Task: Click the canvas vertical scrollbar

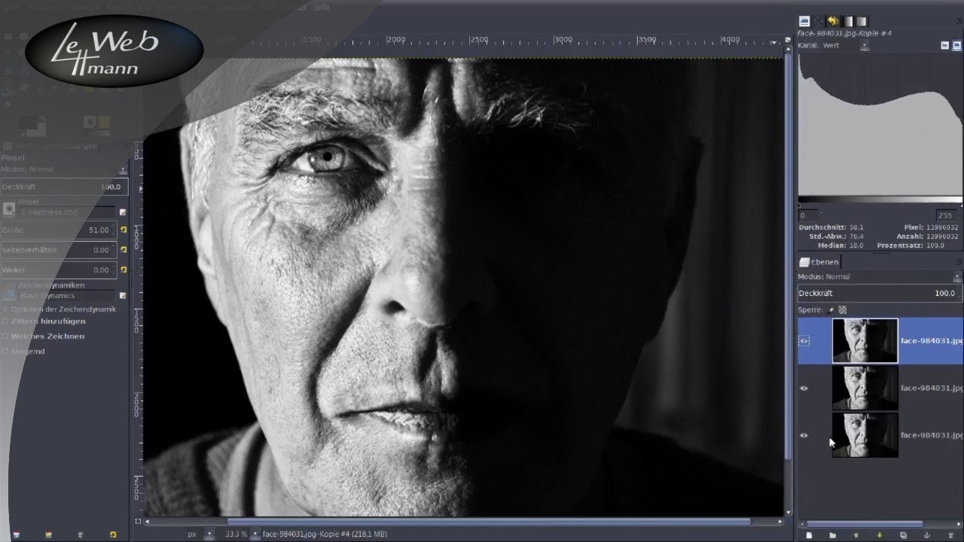Action: click(x=788, y=257)
